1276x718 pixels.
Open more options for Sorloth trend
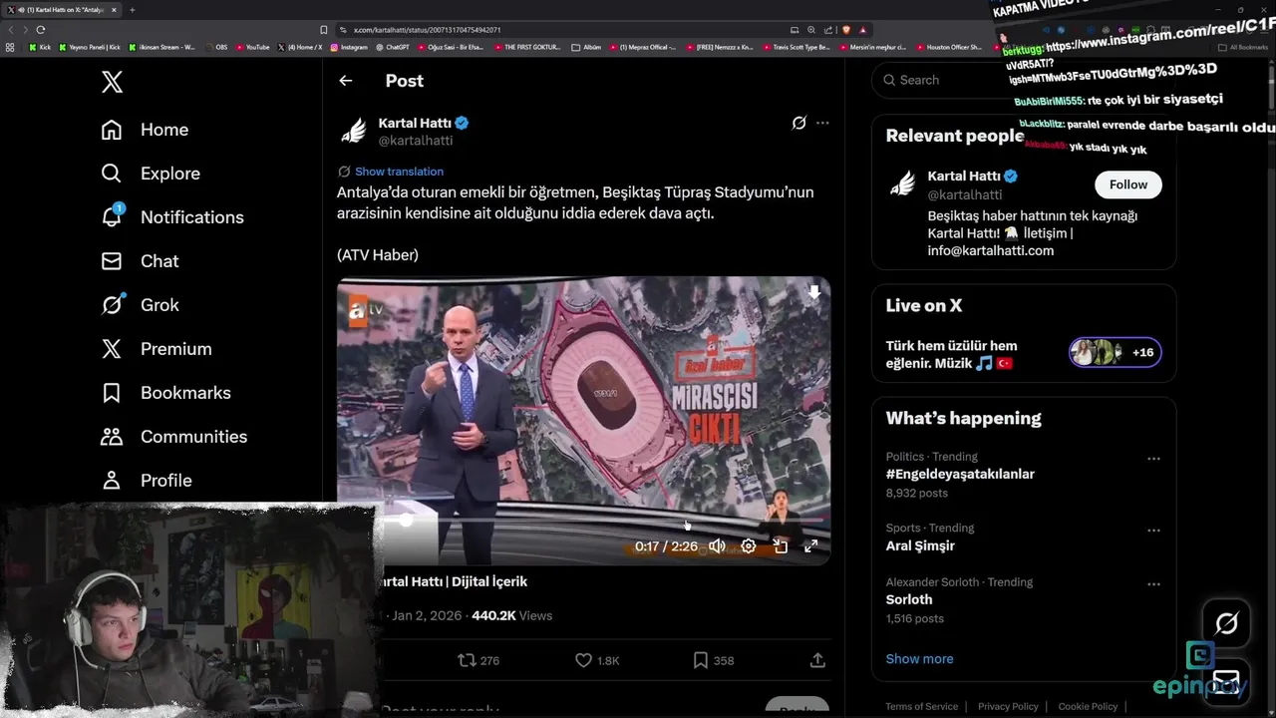point(1153,584)
